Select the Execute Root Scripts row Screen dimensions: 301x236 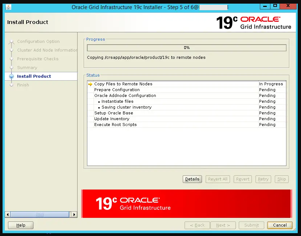click(187, 125)
